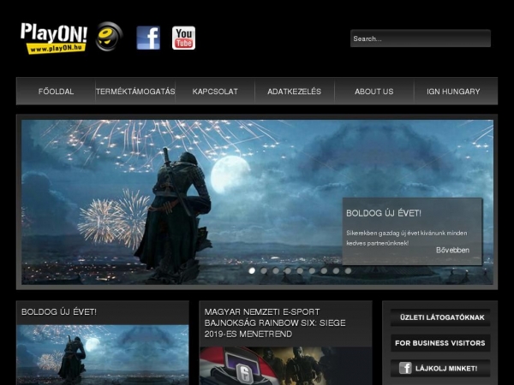Select the fourth slider dot
This screenshot has width=514, height=385.
pos(288,270)
